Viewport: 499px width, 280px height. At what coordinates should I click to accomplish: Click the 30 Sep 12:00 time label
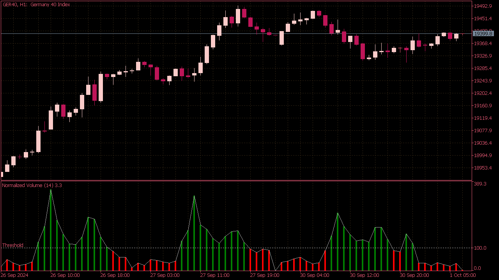(365, 275)
